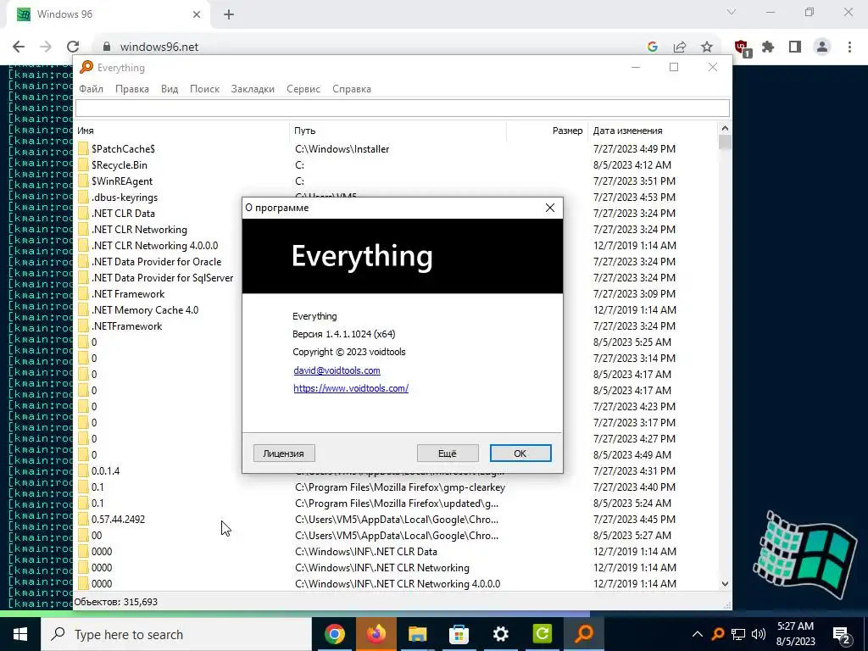Viewport: 868px width, 651px height.
Task: Open the Закладки menu
Action: (x=253, y=88)
